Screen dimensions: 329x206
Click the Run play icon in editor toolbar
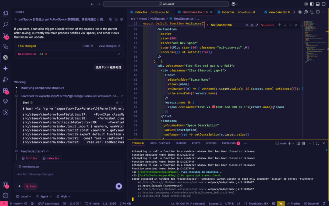tap(294, 12)
